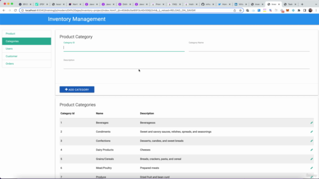Click the browser address bar URL

pos(111,10)
